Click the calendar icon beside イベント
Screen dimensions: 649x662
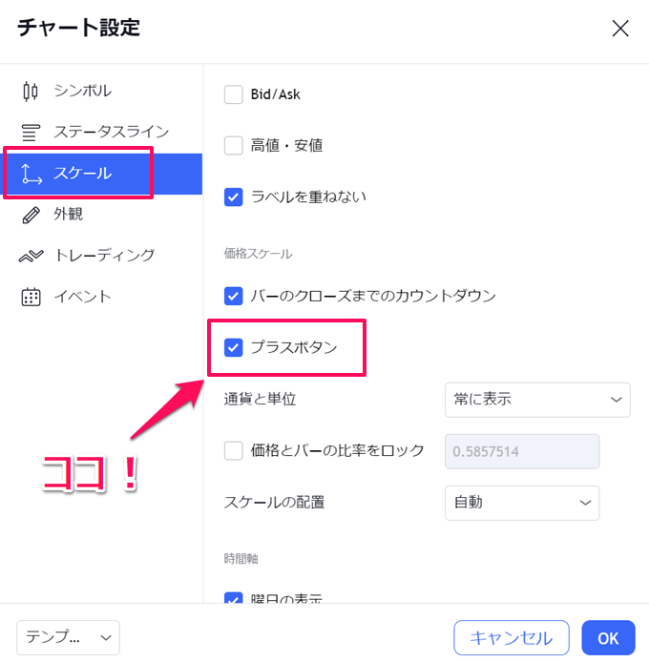[31, 297]
